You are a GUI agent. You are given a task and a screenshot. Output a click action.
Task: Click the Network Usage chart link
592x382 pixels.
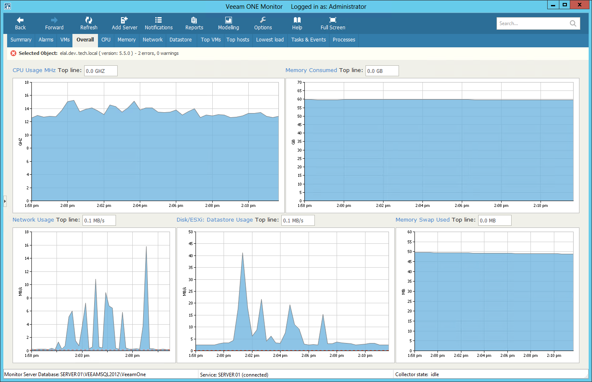pyautogui.click(x=33, y=220)
